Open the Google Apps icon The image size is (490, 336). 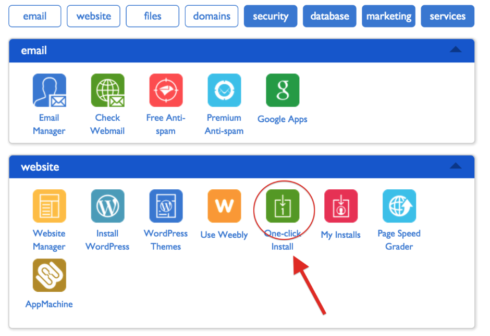click(x=283, y=91)
